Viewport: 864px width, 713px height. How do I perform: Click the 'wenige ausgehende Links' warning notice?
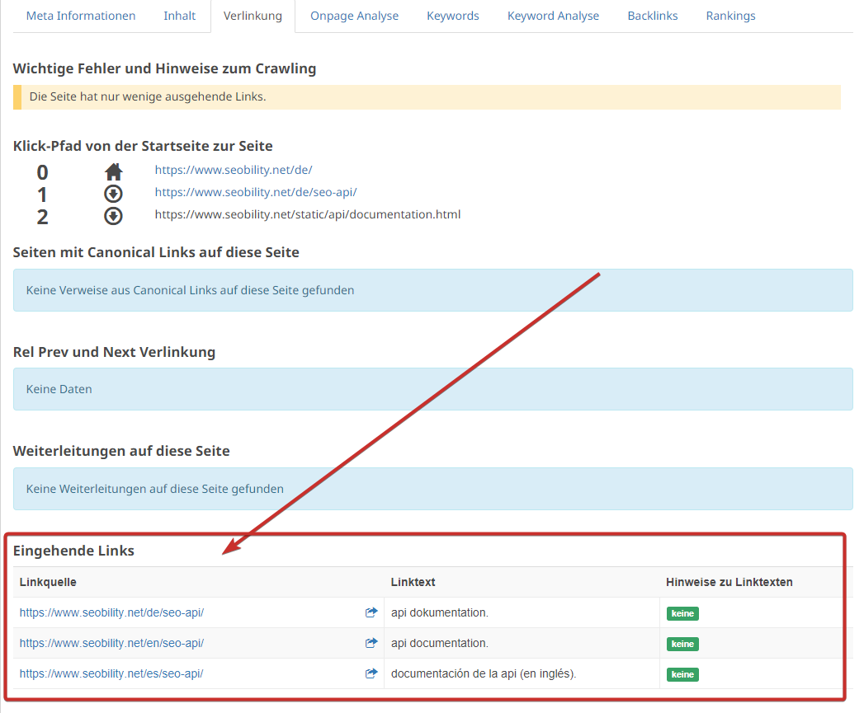(427, 97)
